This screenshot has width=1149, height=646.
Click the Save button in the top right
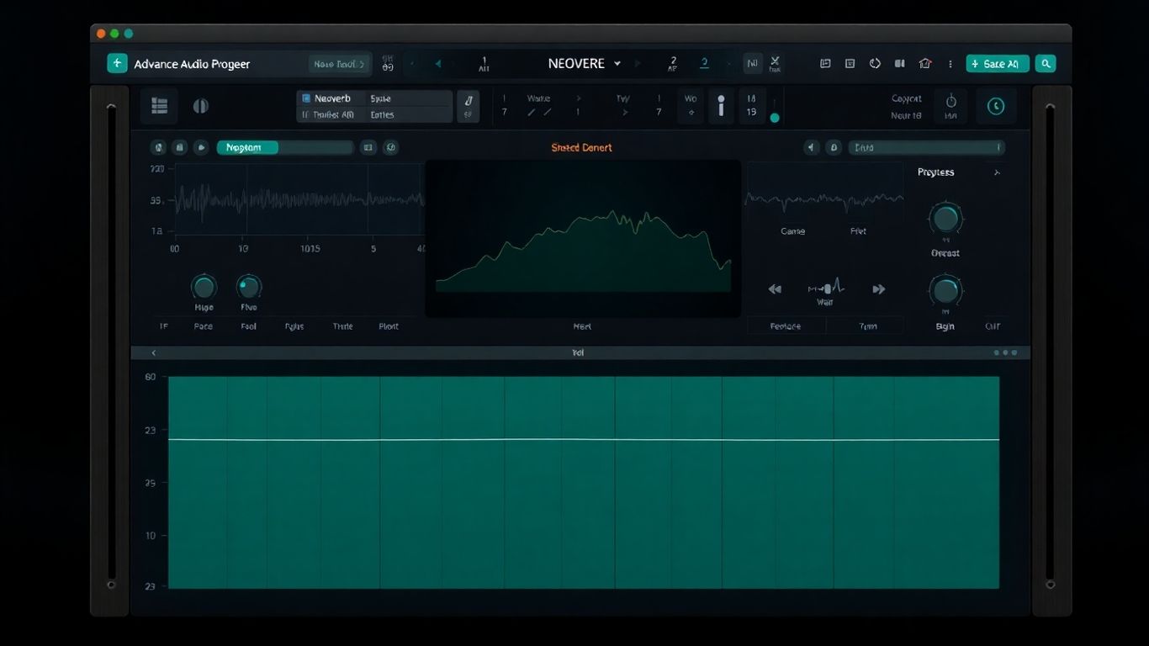(x=997, y=63)
